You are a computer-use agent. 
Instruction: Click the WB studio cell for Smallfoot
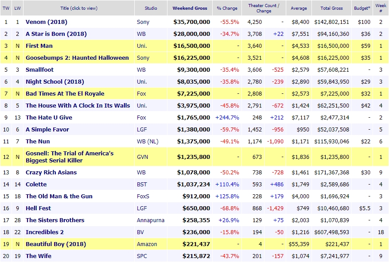pyautogui.click(x=141, y=69)
